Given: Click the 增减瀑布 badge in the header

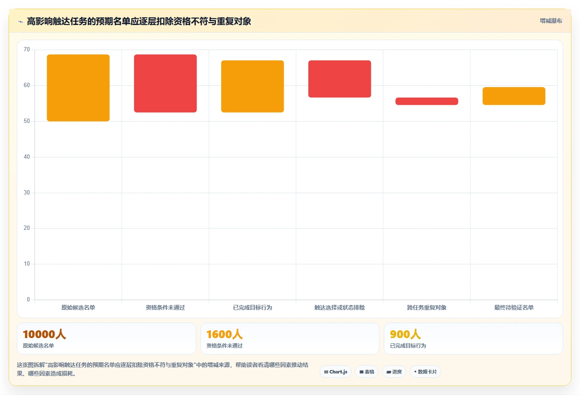Looking at the screenshot, I should pos(551,21).
